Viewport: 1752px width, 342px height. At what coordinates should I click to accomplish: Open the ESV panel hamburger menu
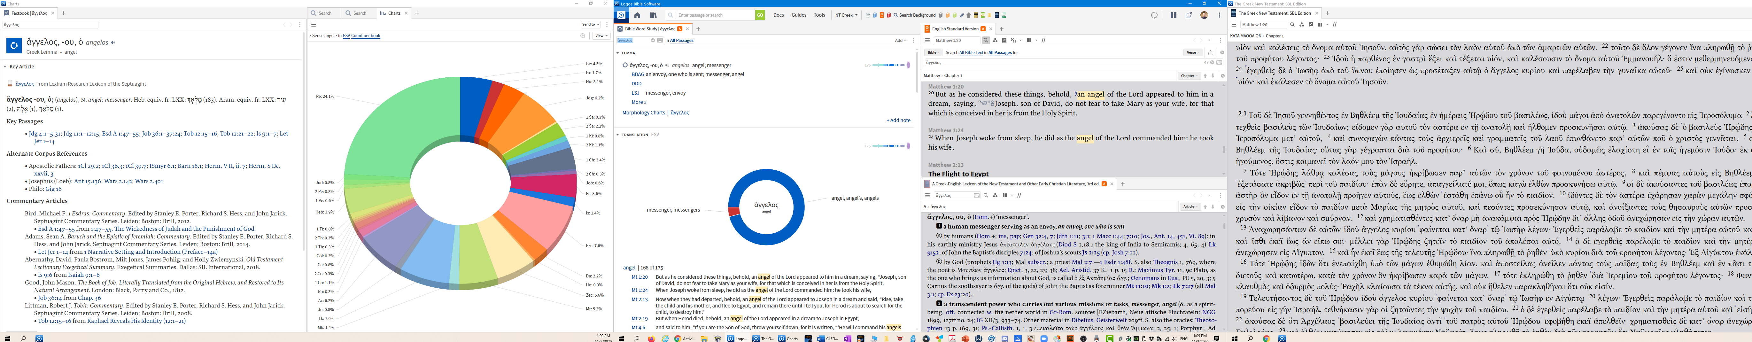tap(927, 41)
